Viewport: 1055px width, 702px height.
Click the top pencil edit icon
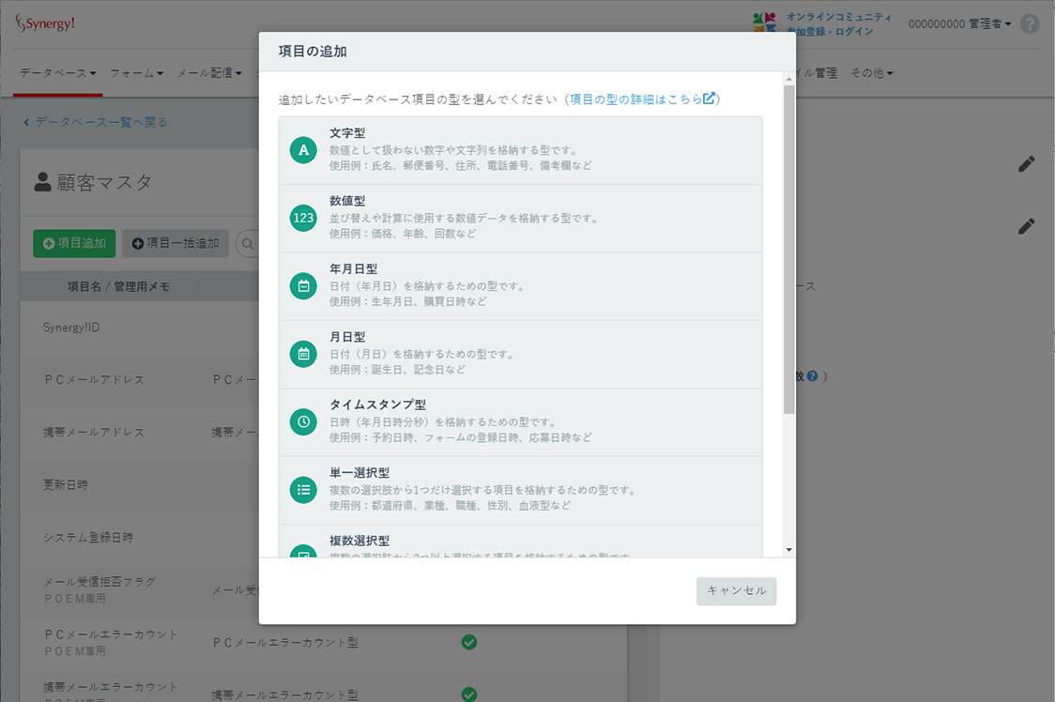(1027, 164)
